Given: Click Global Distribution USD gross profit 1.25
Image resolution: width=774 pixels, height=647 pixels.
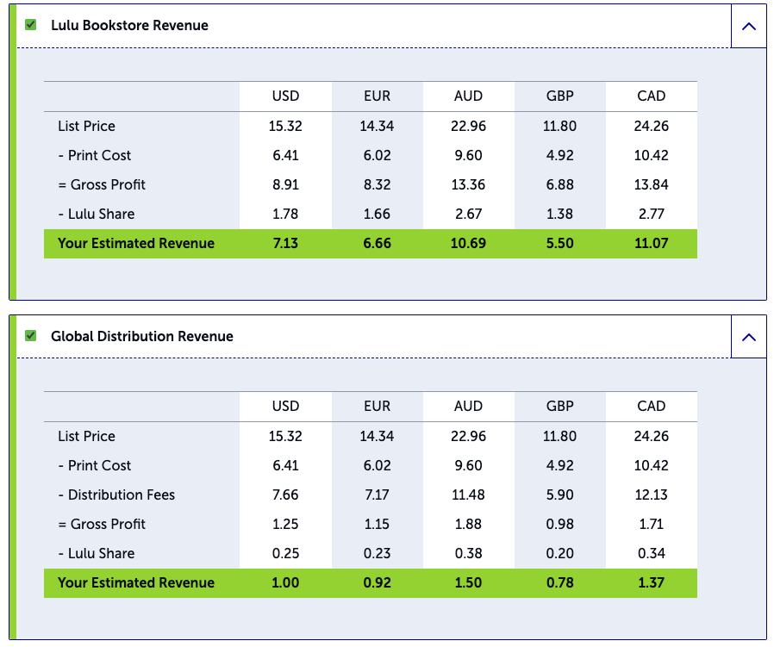Looking at the screenshot, I should pyautogui.click(x=285, y=524).
